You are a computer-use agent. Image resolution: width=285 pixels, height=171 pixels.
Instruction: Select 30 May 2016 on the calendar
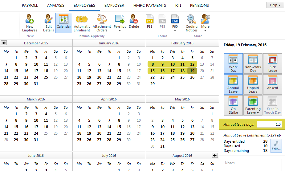tap(153, 146)
